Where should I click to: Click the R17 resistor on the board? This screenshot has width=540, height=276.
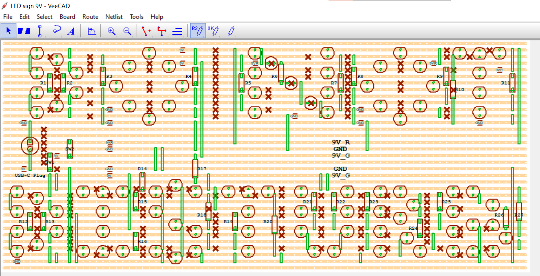coord(195,168)
